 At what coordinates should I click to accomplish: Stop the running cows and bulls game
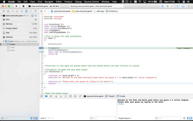[x=23, y=6]
